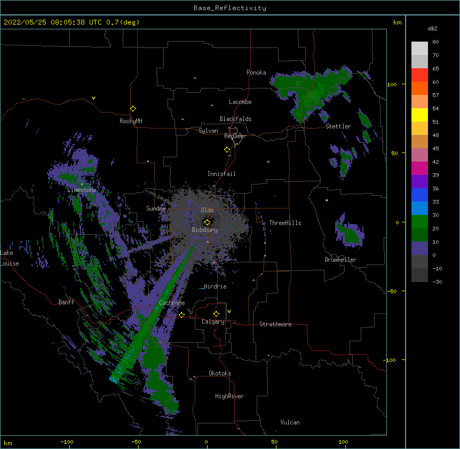Image resolution: width=460 pixels, height=449 pixels.
Task: Click the RedDeer label
Action: 235,136
